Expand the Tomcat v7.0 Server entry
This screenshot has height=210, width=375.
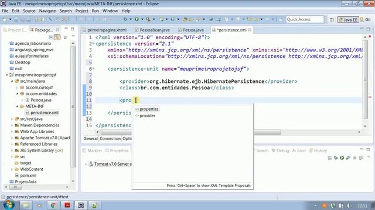tap(86, 164)
